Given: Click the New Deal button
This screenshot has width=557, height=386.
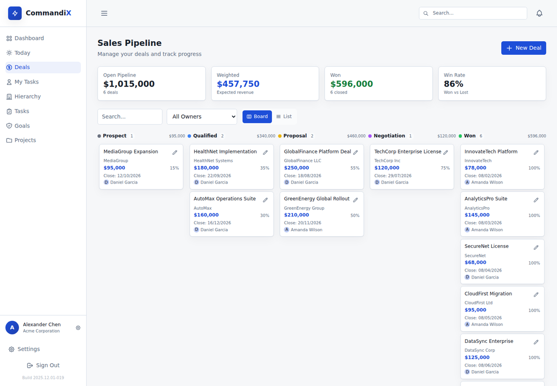Looking at the screenshot, I should pos(524,48).
